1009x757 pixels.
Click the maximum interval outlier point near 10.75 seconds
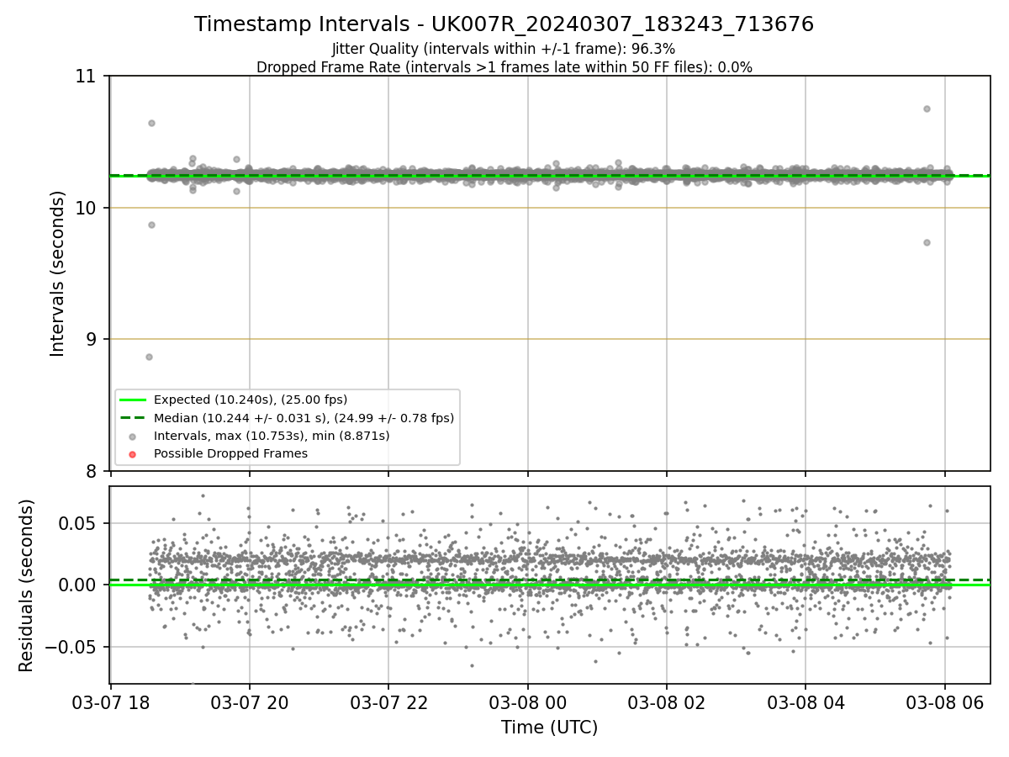[927, 109]
